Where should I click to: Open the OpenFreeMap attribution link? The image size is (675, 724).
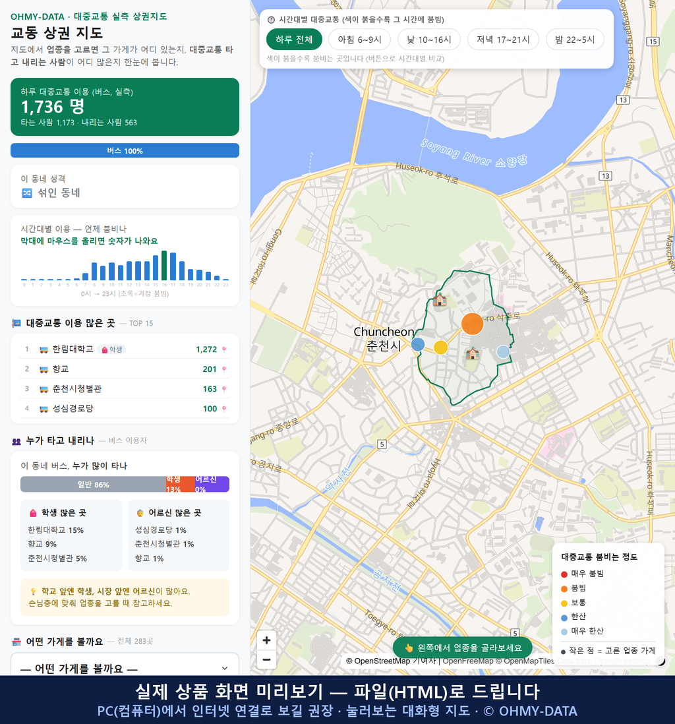tap(468, 661)
